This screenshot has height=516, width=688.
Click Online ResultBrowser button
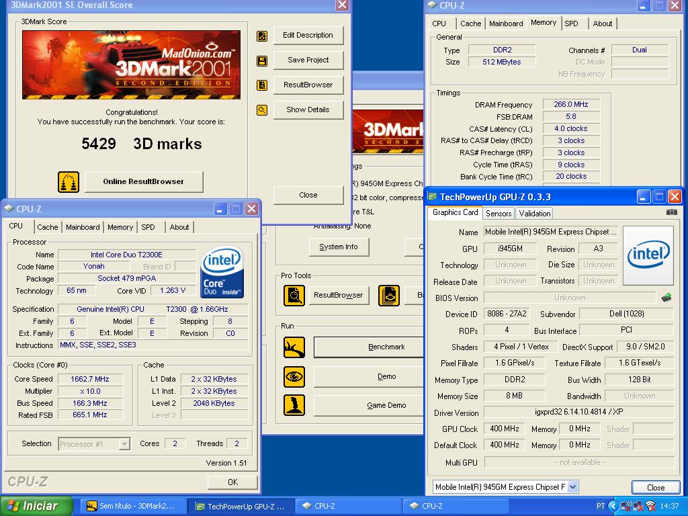point(144,181)
